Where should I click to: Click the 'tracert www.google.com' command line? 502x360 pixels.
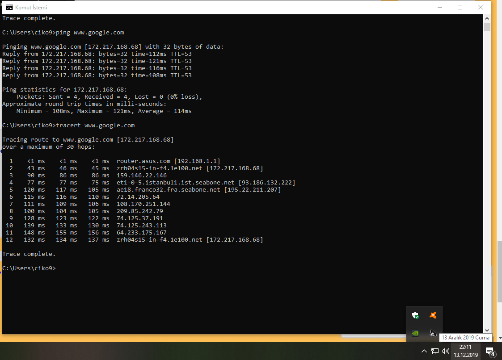coord(68,125)
